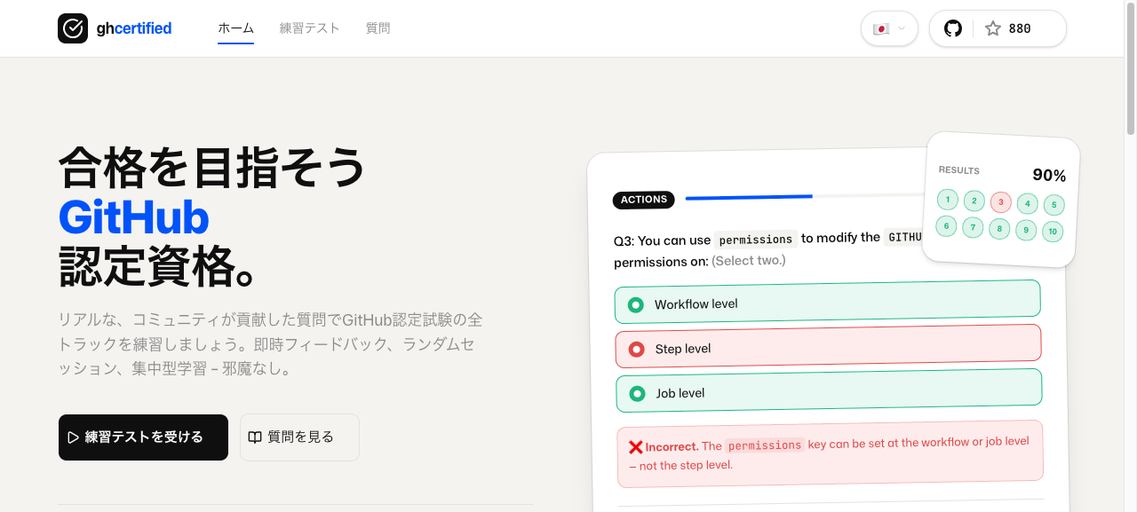The height and width of the screenshot is (512, 1137).
Task: Click the play icon on 練習テストを受ける button
Action: [72, 437]
